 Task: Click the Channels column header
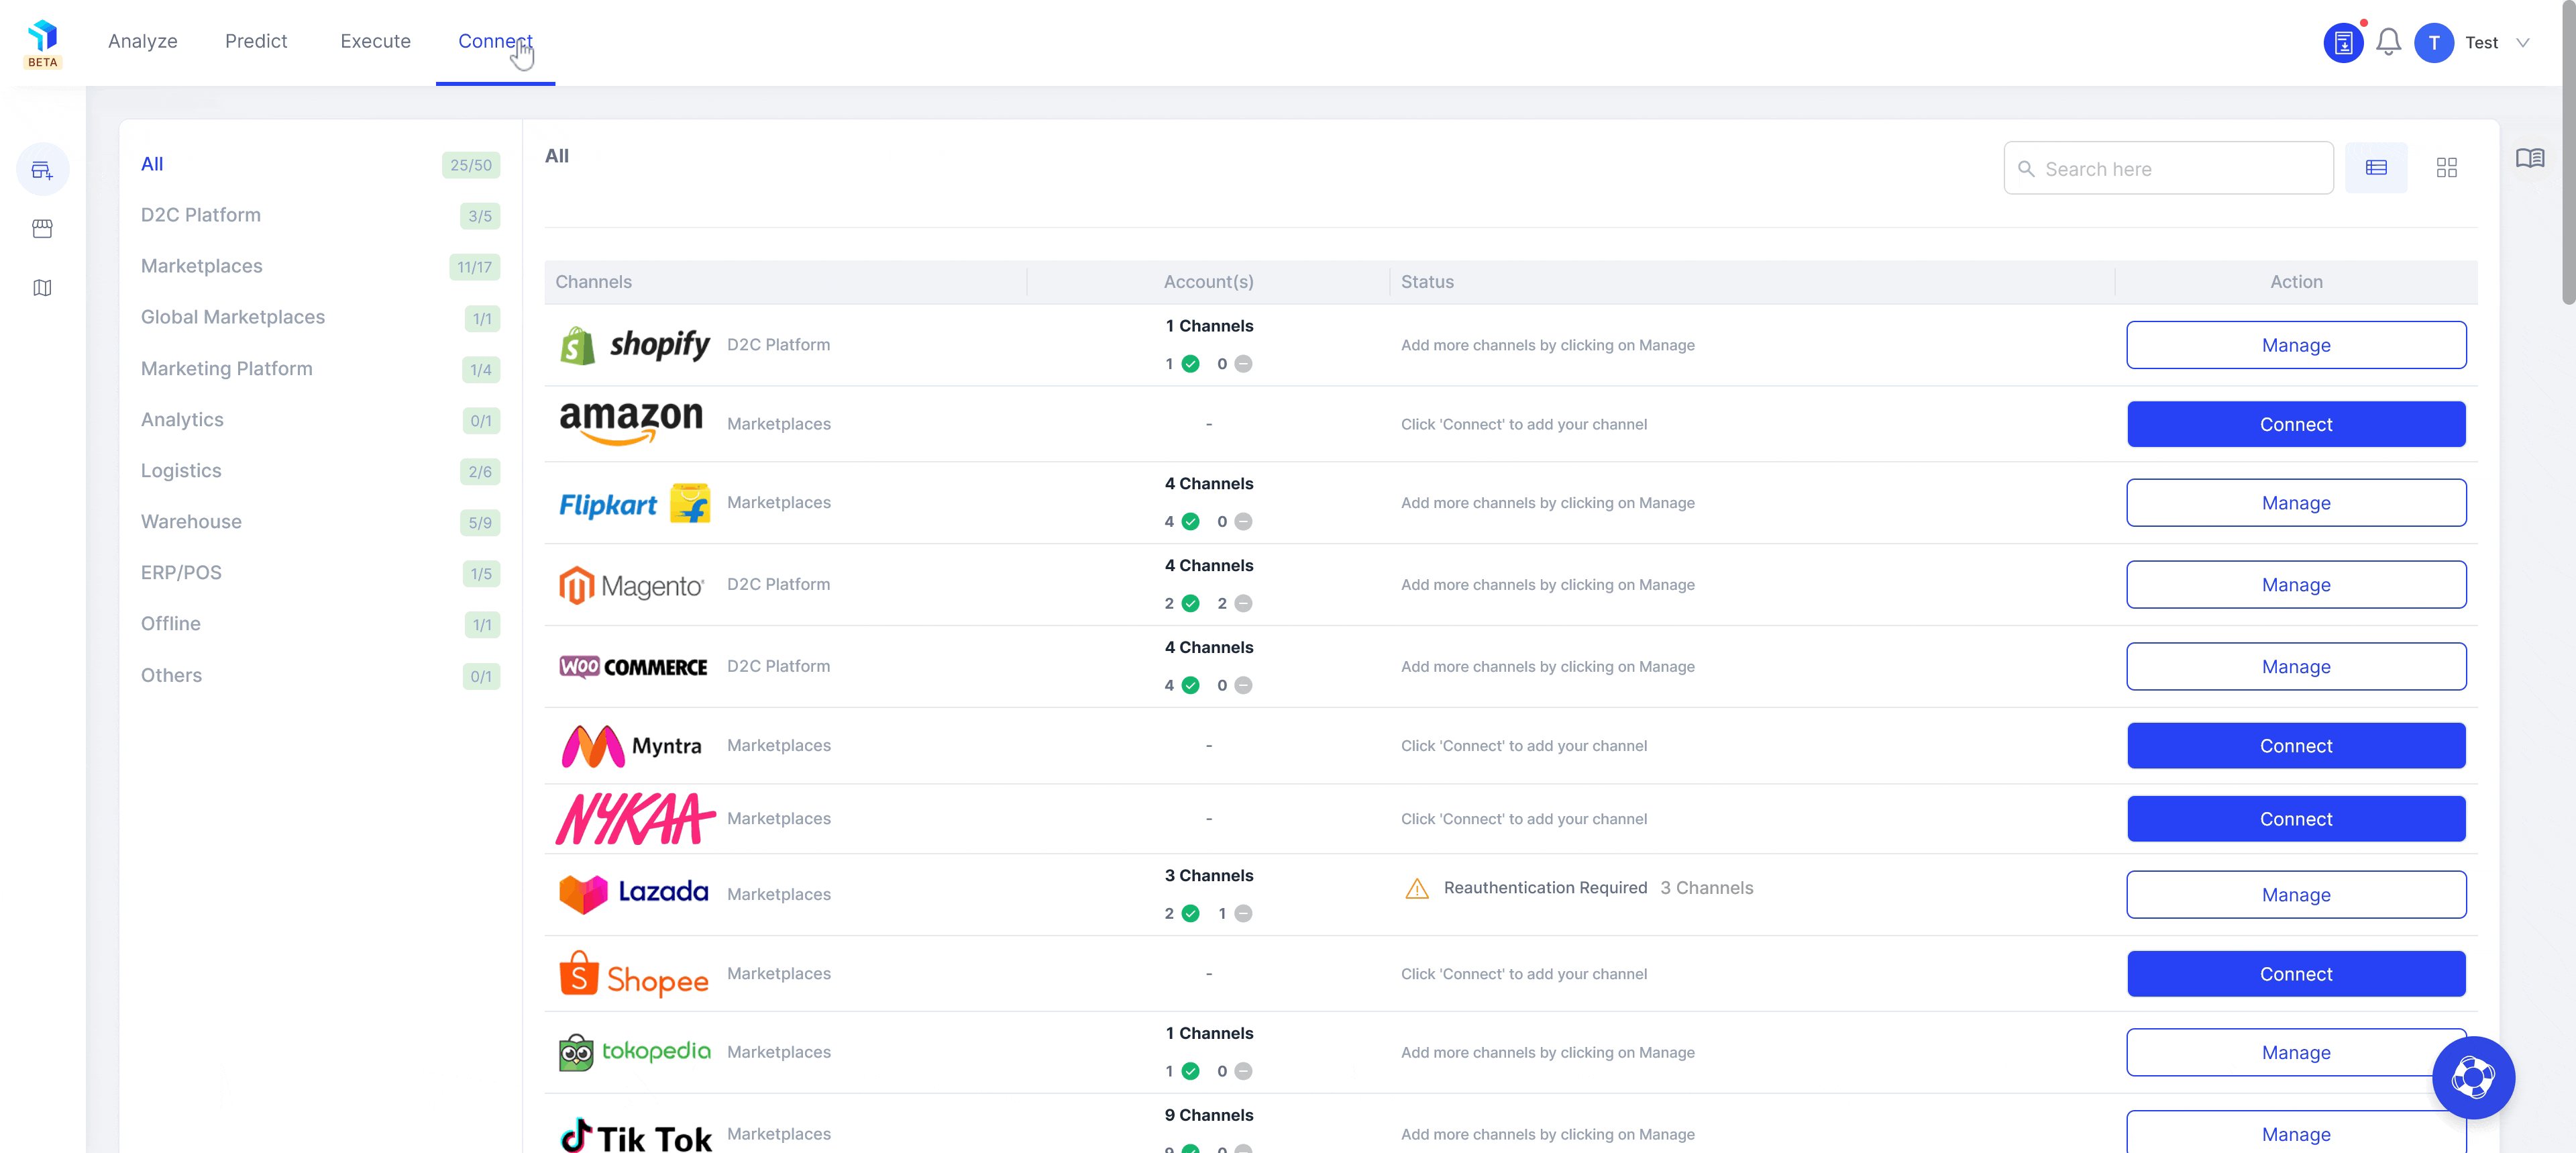tap(593, 283)
